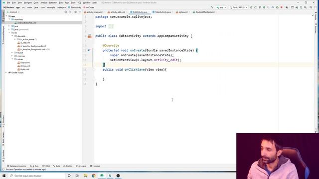Open the VCS menu
Image resolution: width=319 pixels, height=179 pixels.
[x=79, y=2]
